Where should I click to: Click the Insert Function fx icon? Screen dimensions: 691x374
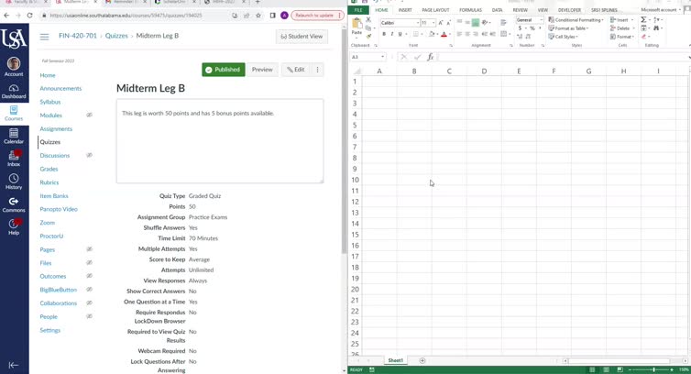[430, 57]
